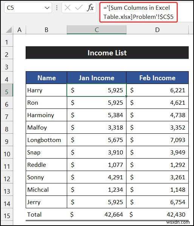Select column C header
This screenshot has height=226, width=194.
(x=97, y=30)
